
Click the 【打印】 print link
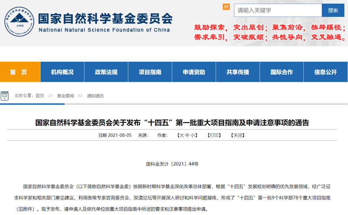pos(214,135)
